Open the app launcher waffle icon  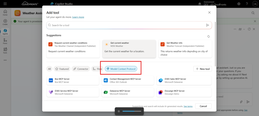[5, 4]
